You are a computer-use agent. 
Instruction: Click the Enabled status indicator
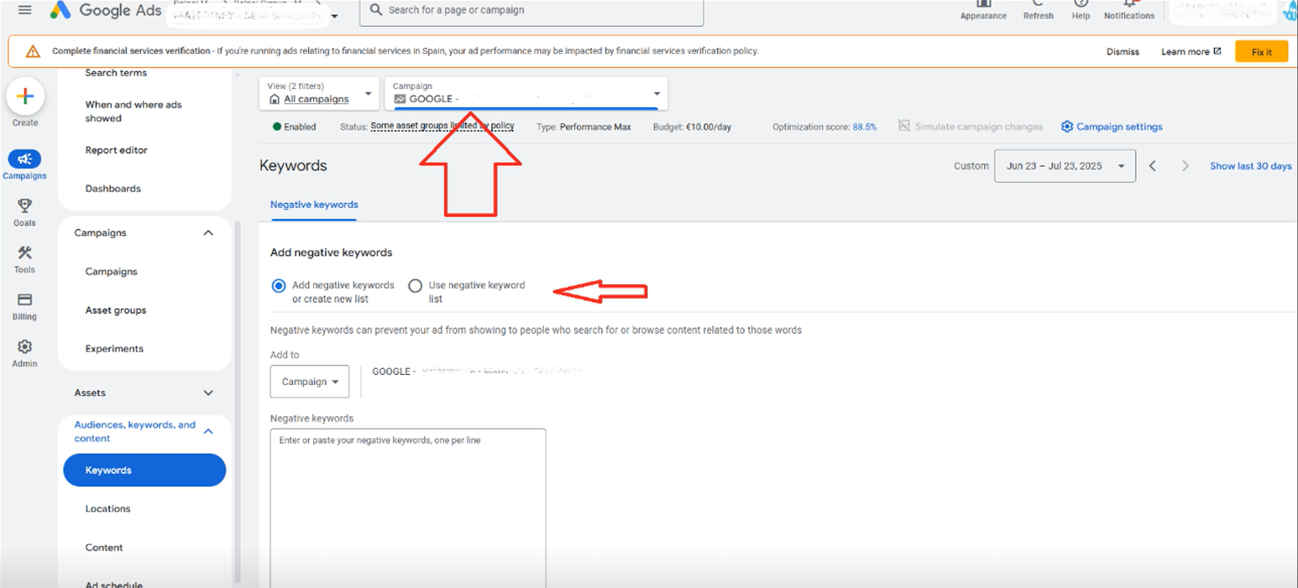click(294, 127)
